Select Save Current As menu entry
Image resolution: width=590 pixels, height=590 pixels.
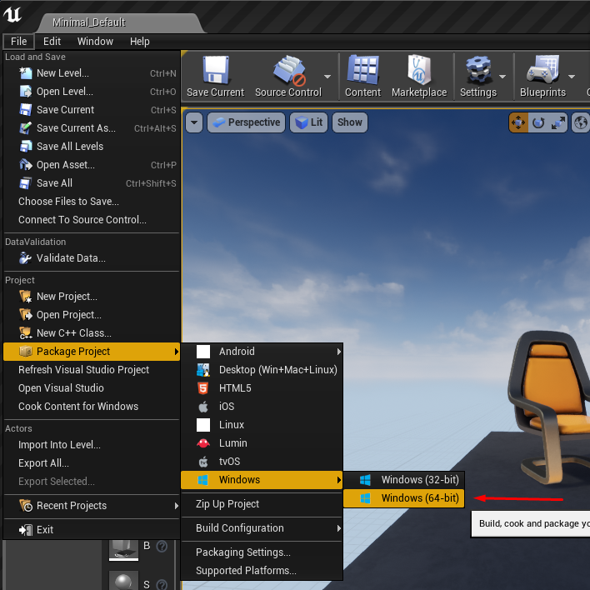(x=92, y=128)
